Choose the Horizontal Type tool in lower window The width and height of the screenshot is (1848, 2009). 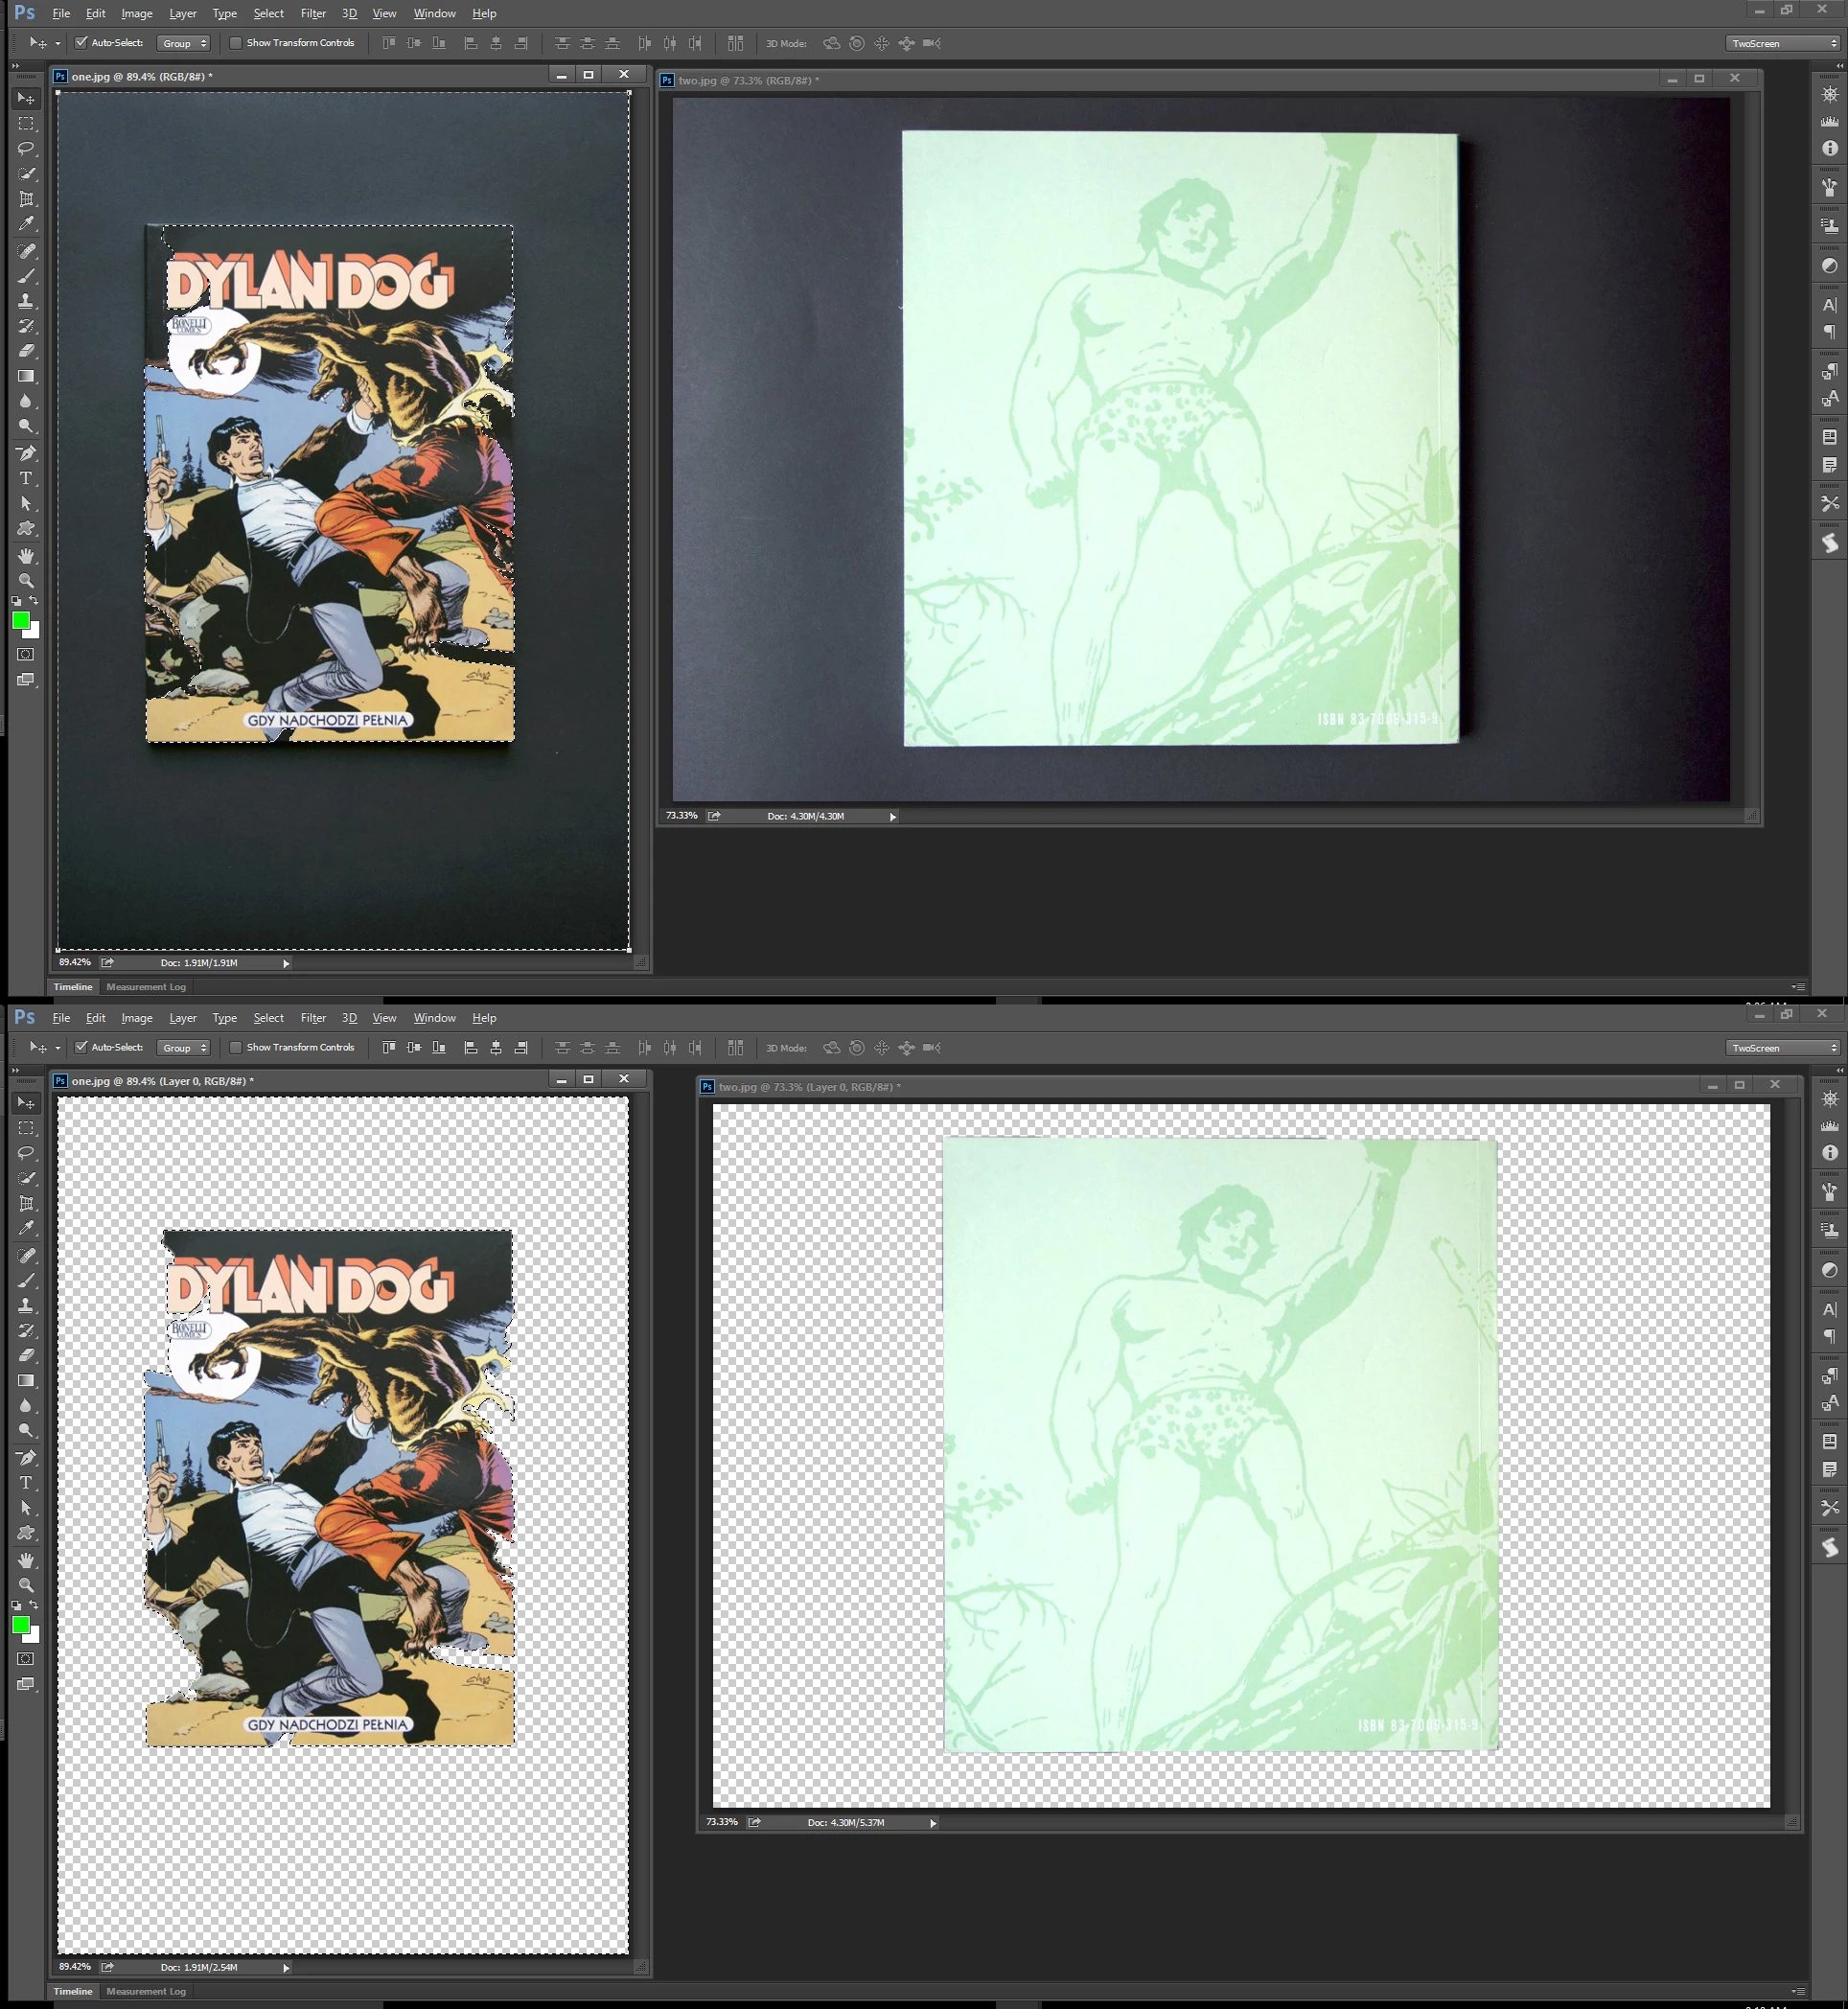(x=26, y=1482)
